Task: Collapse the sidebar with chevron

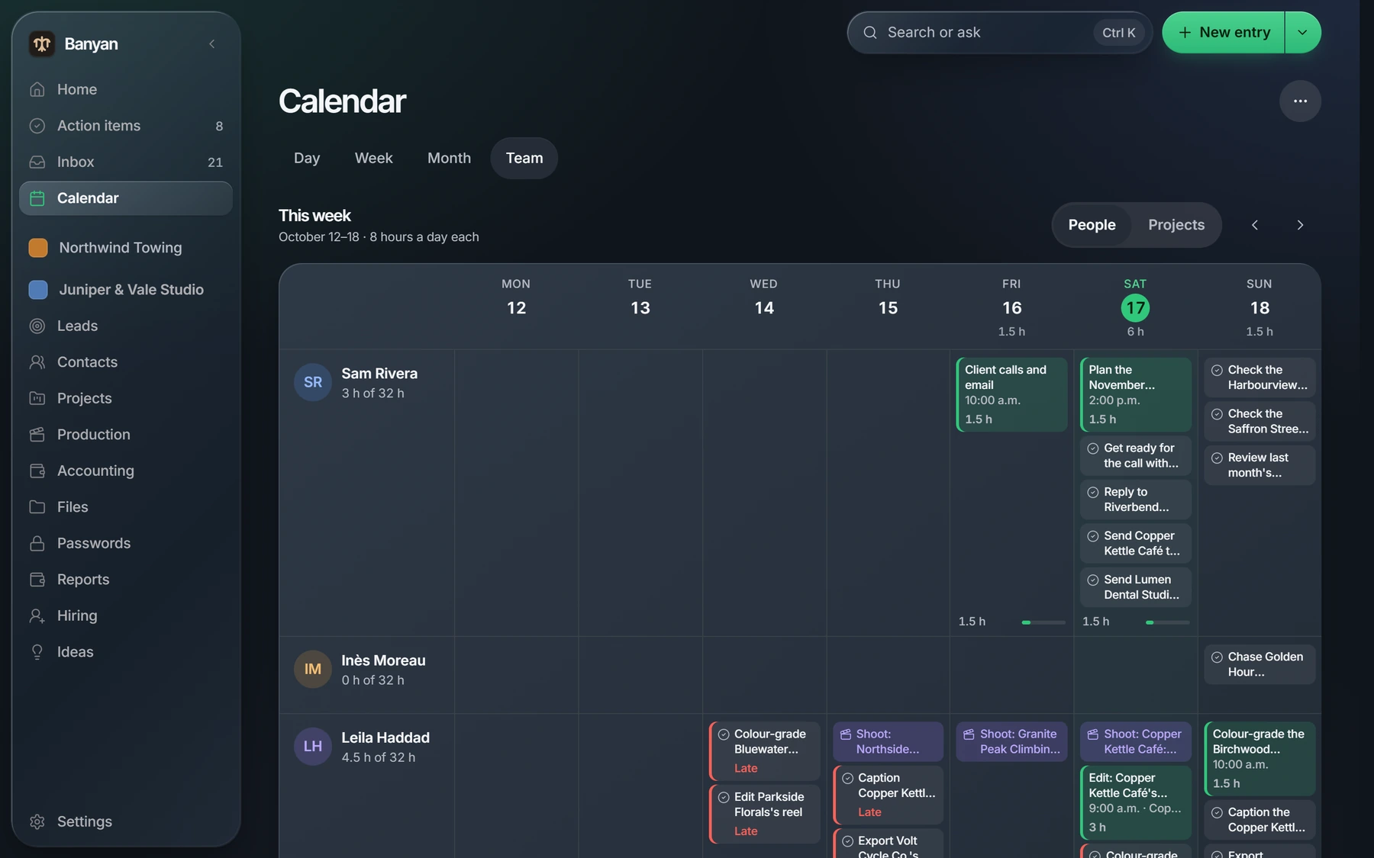Action: coord(212,44)
